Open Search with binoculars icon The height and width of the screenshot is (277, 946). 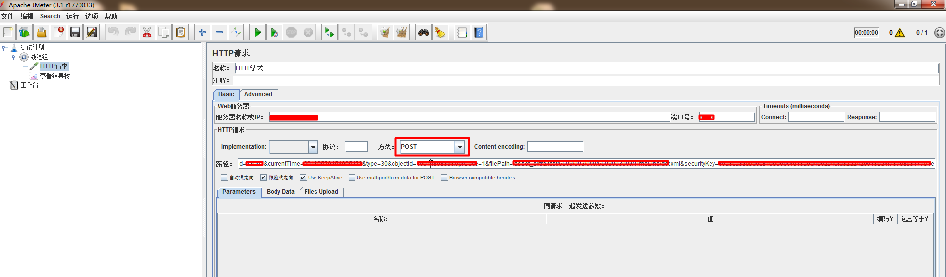tap(424, 33)
